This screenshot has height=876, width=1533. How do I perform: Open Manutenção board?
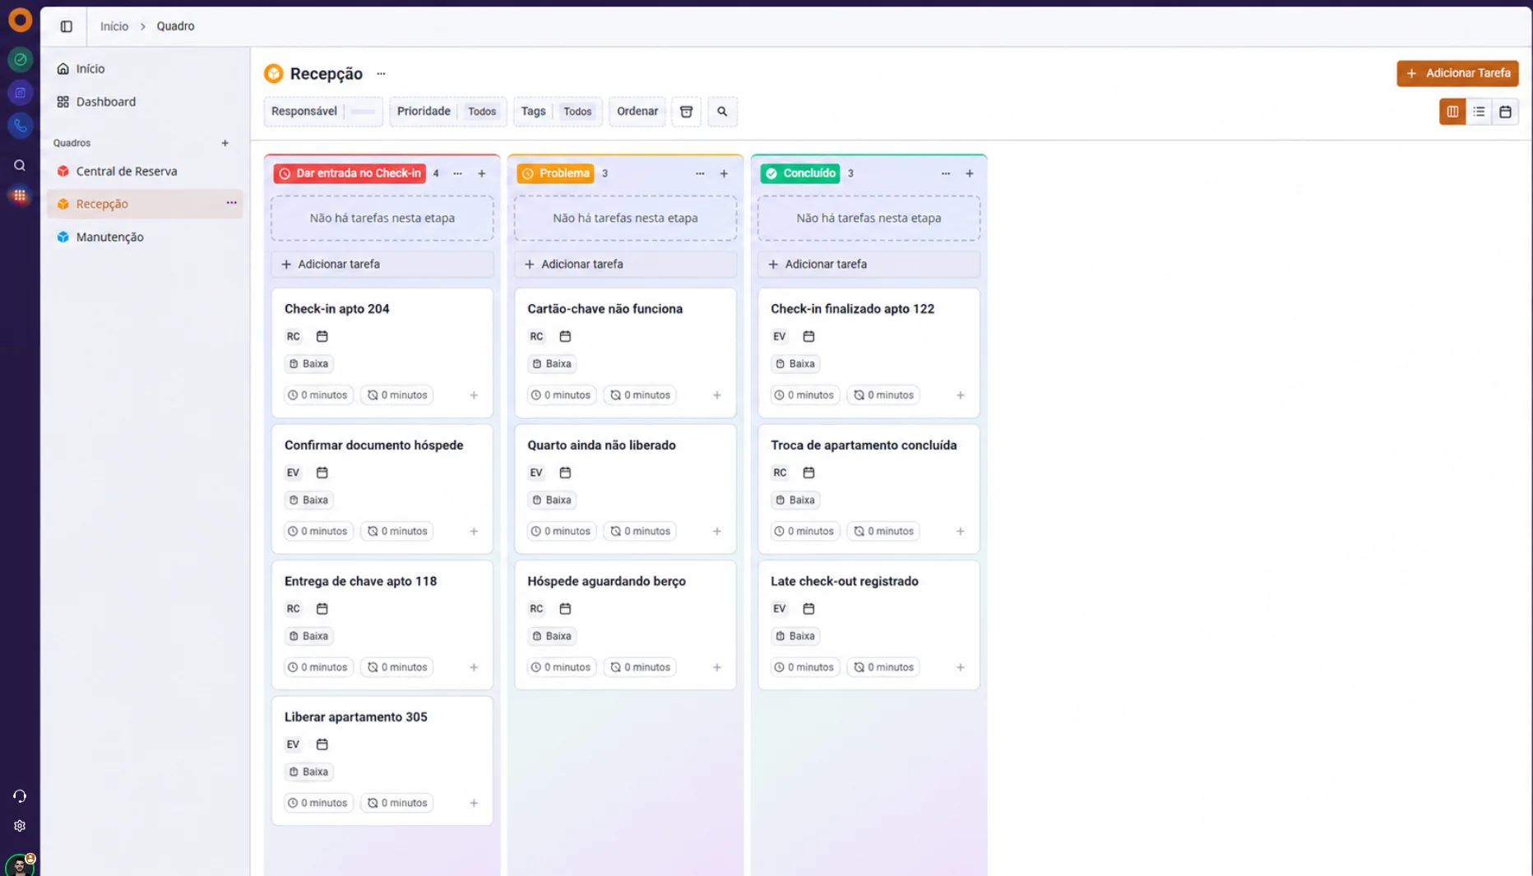pyautogui.click(x=110, y=237)
